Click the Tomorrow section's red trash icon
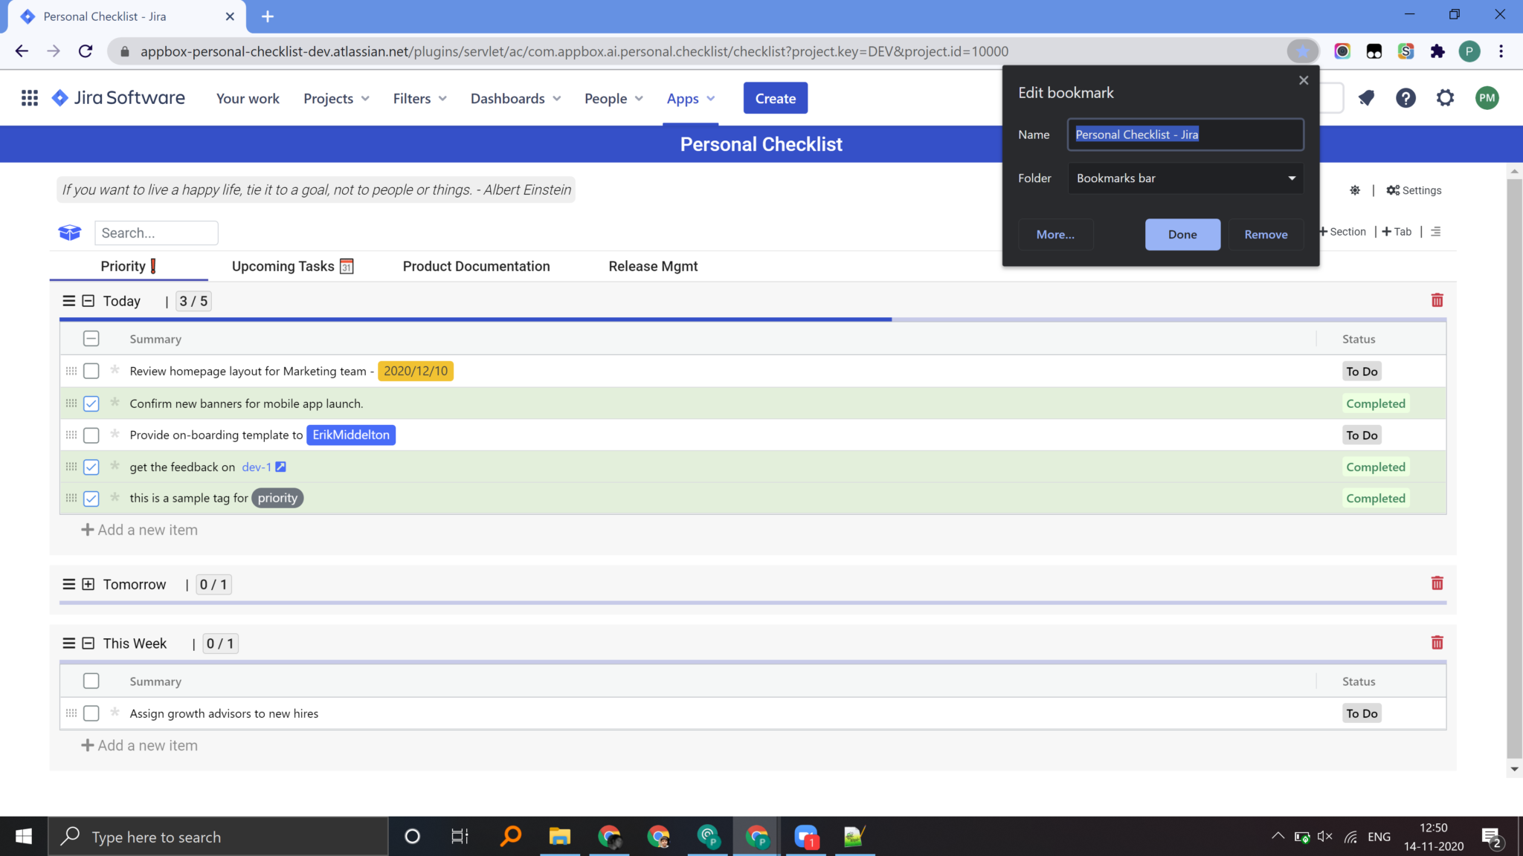 click(1437, 583)
